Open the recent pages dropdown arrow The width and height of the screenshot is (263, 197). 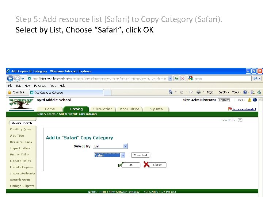tap(23, 78)
